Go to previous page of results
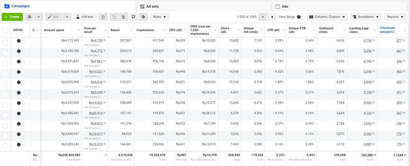Viewport: 410px width, 166px height. [263, 17]
